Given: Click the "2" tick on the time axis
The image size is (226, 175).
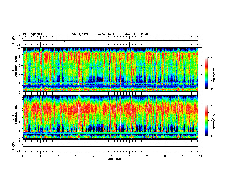Looking at the screenshot, I should pos(58,156).
